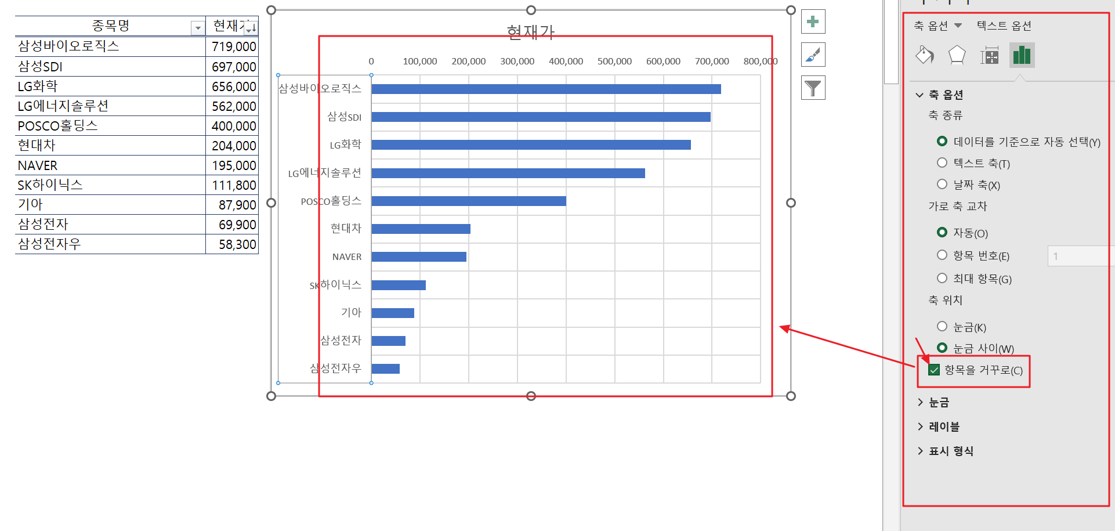This screenshot has height=531, width=1115.
Task: Select the value cell 719,000
Action: pyautogui.click(x=232, y=46)
